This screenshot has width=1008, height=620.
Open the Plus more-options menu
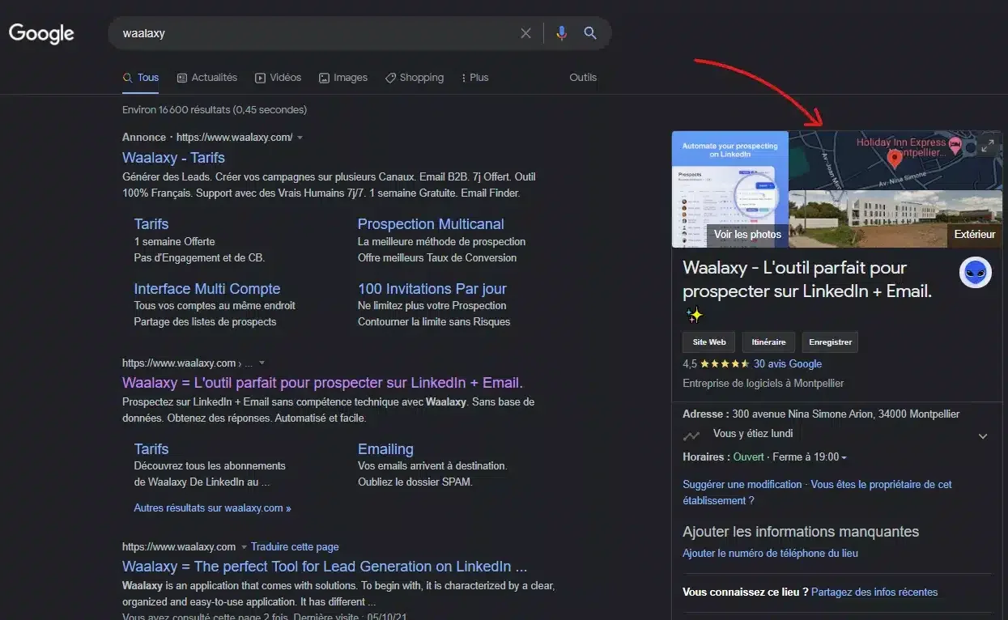tap(474, 78)
